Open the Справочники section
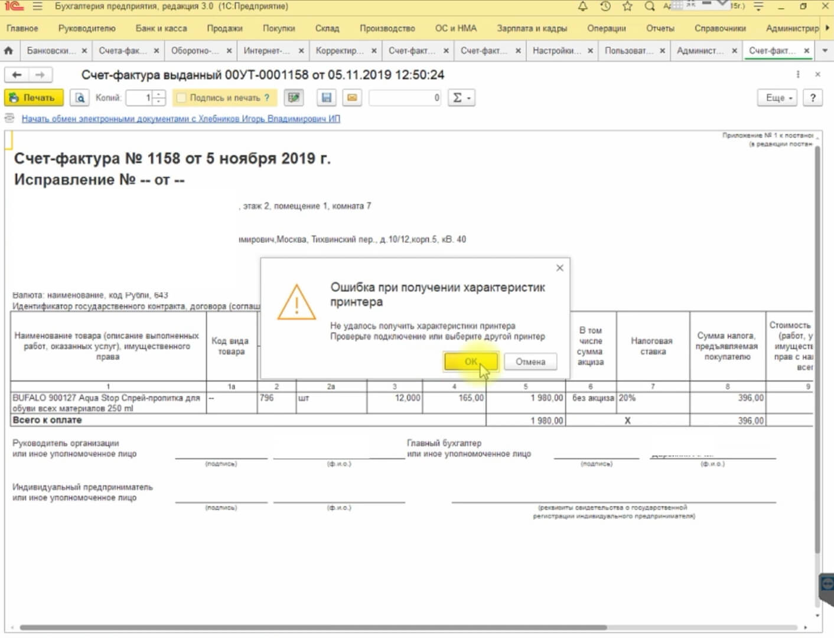The image size is (834, 638). (720, 28)
